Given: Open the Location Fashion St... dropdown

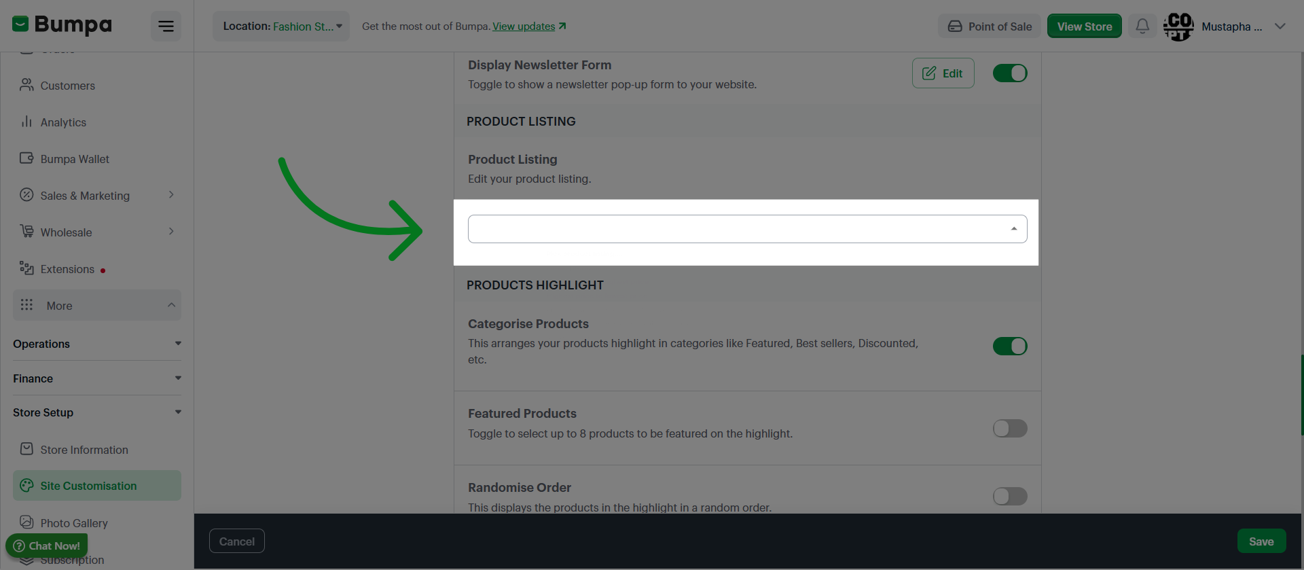Looking at the screenshot, I should pyautogui.click(x=281, y=26).
